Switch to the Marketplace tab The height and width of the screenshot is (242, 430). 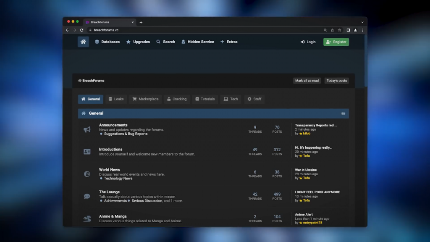pos(145,99)
